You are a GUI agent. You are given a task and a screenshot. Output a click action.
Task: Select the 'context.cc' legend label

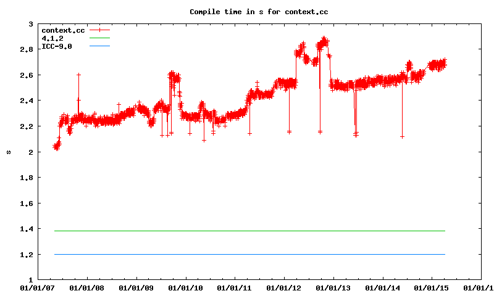tap(62, 30)
